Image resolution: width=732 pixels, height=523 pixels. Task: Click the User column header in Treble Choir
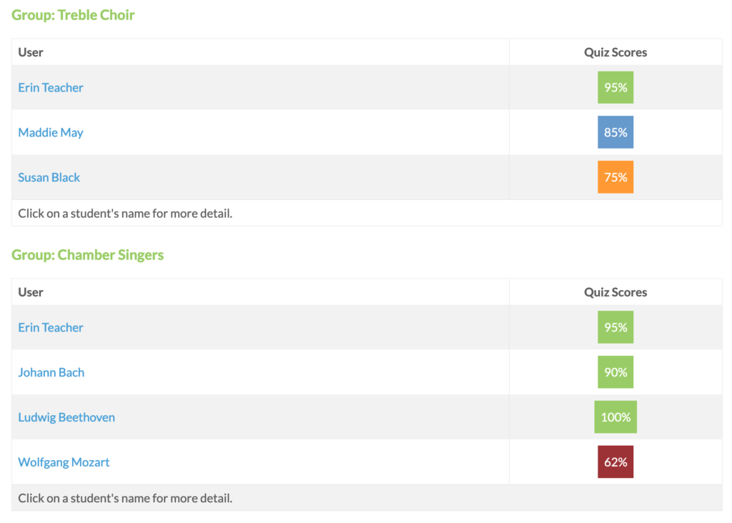pyautogui.click(x=31, y=52)
